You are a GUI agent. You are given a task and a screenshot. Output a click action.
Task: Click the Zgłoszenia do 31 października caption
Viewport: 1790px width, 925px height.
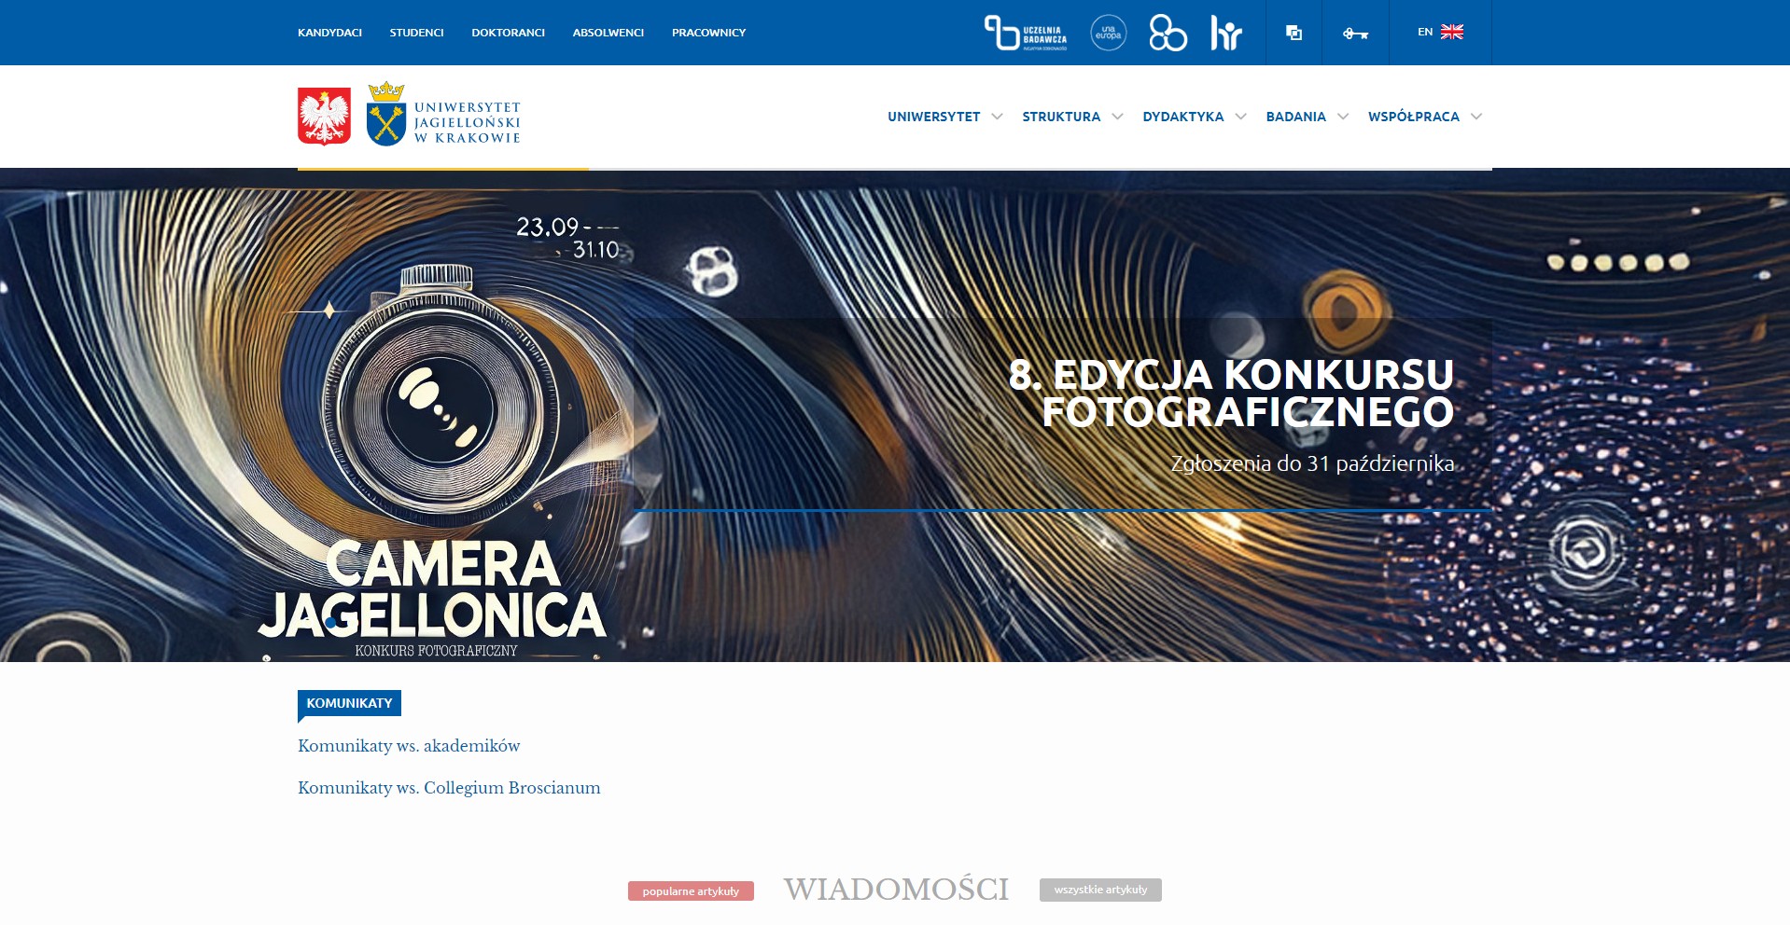[x=1312, y=463]
